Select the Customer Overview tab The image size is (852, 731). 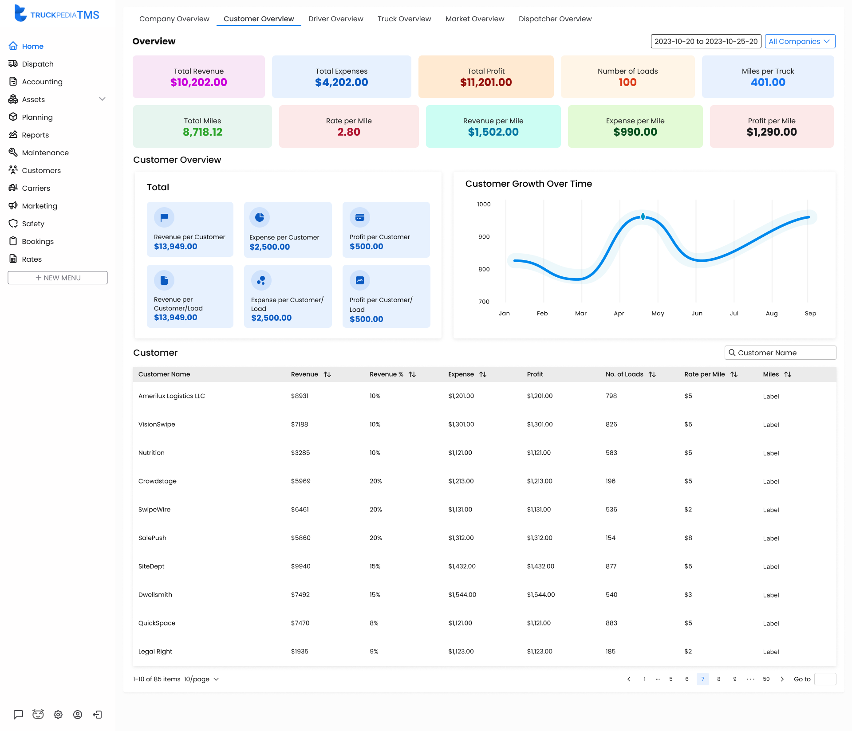click(259, 19)
